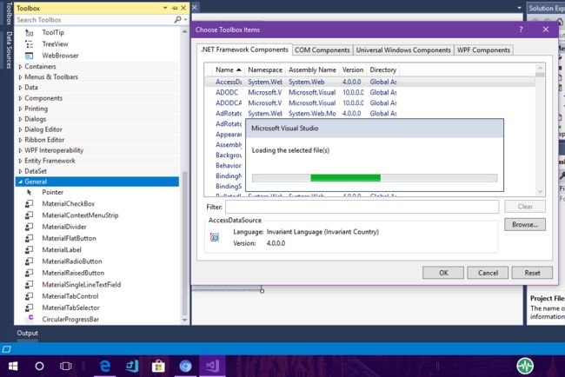Click the MaterialRadioButton item icon

pyautogui.click(x=30, y=261)
